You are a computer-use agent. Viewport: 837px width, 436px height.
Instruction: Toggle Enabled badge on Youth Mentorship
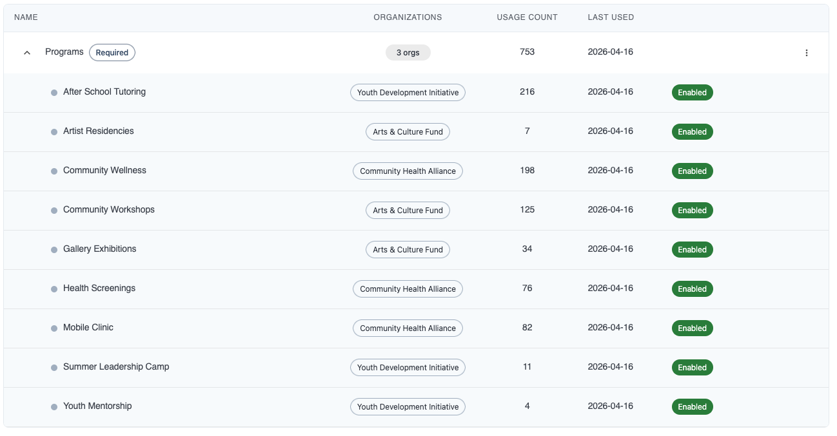[692, 406]
